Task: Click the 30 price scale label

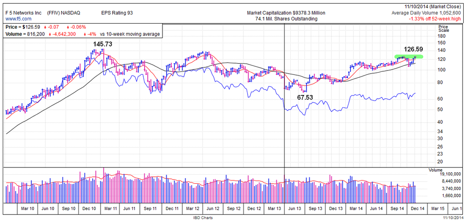Action: (441, 139)
